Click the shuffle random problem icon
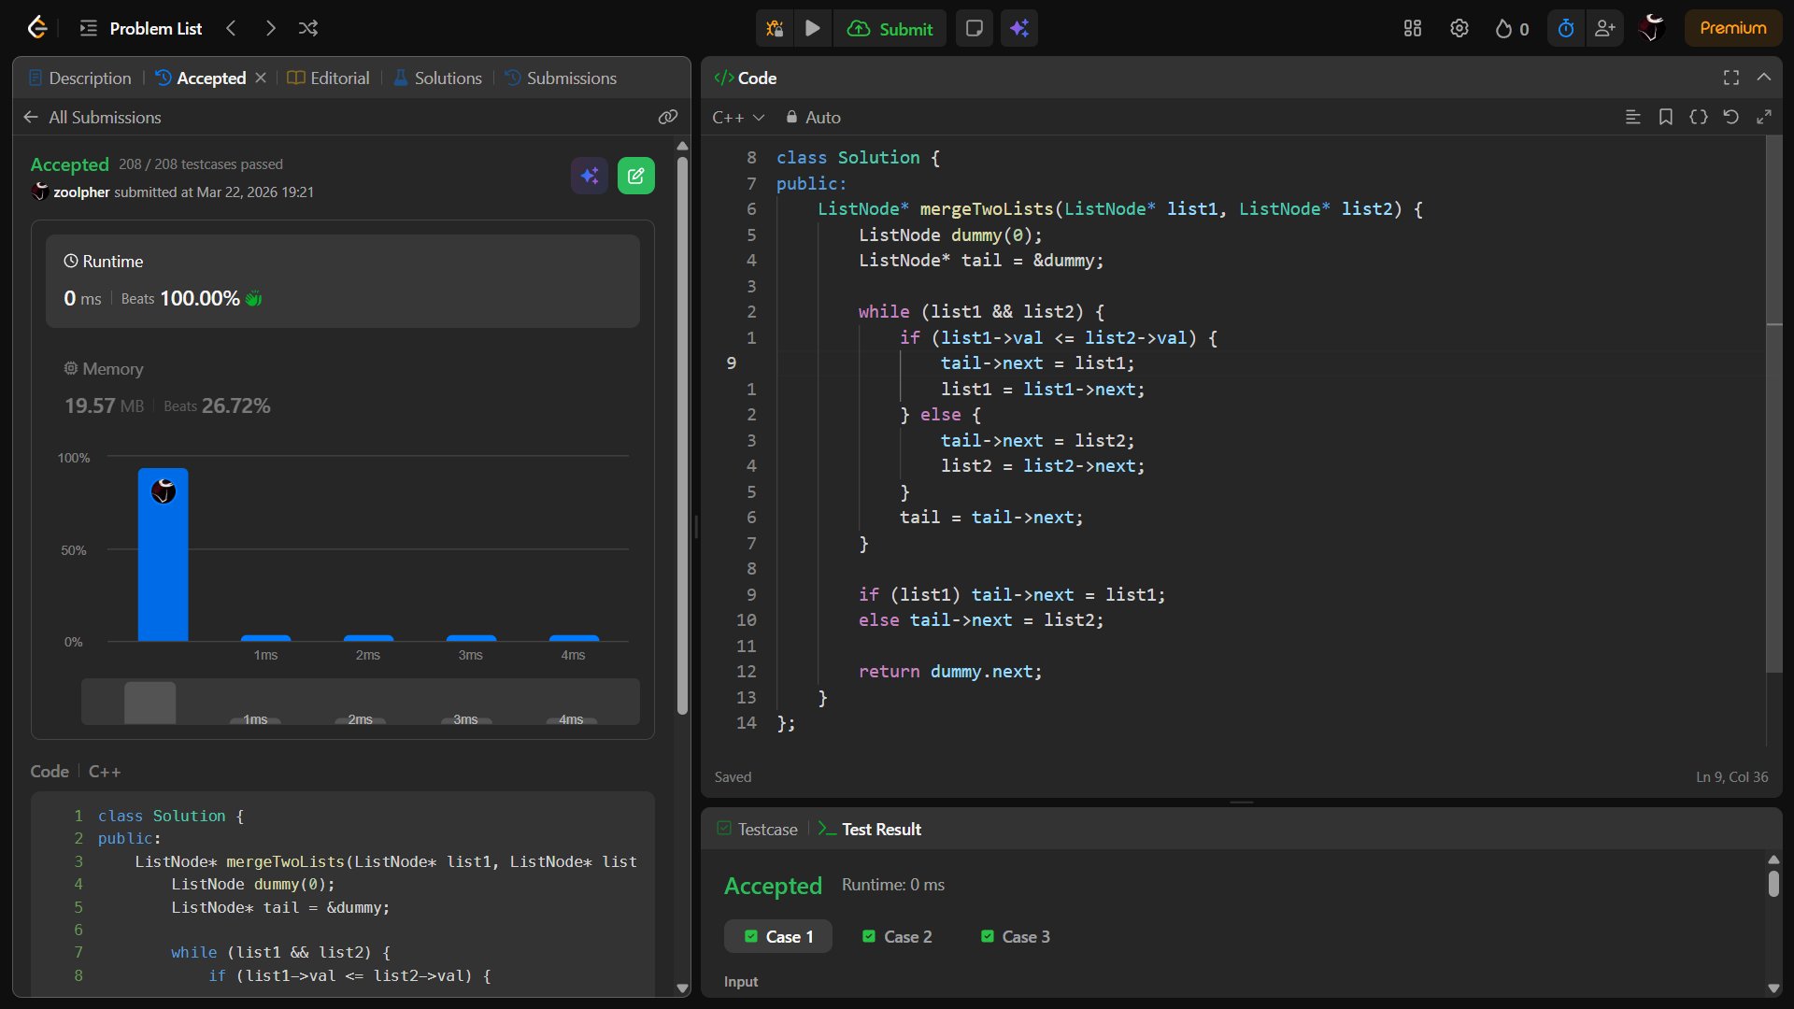The height and width of the screenshot is (1009, 1794). [308, 28]
